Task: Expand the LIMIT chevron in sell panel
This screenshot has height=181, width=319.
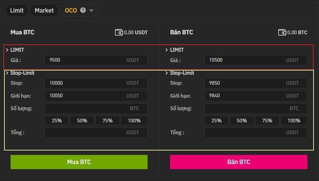Action: click(x=166, y=50)
